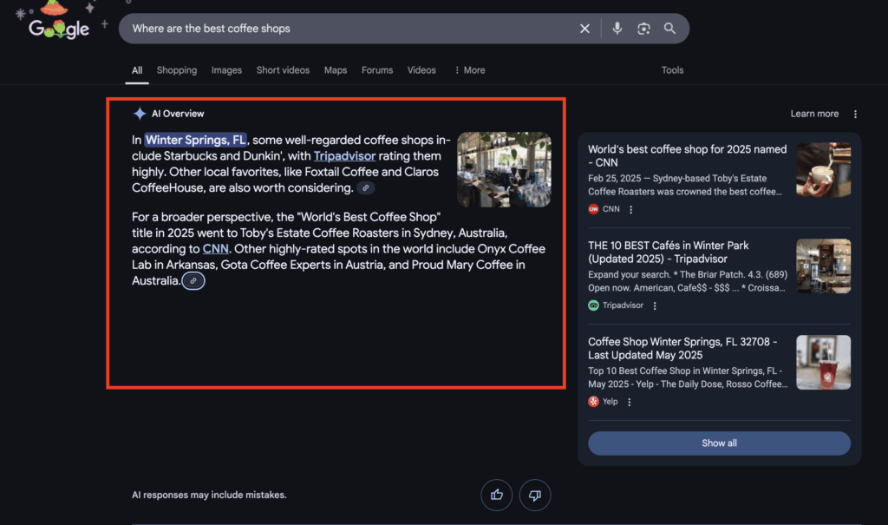Switch to the Images tab
This screenshot has width=888, height=525.
click(x=226, y=70)
